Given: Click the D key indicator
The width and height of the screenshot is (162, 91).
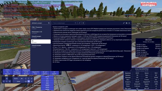Looking at the screenshot, I should pyautogui.click(x=10, y=81).
